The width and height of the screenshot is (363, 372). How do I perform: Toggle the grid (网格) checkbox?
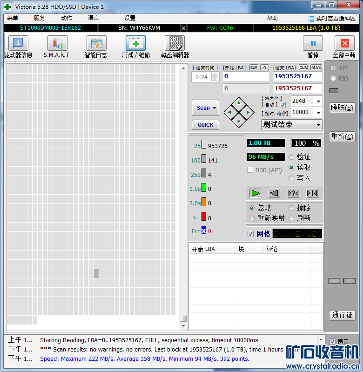[250, 234]
